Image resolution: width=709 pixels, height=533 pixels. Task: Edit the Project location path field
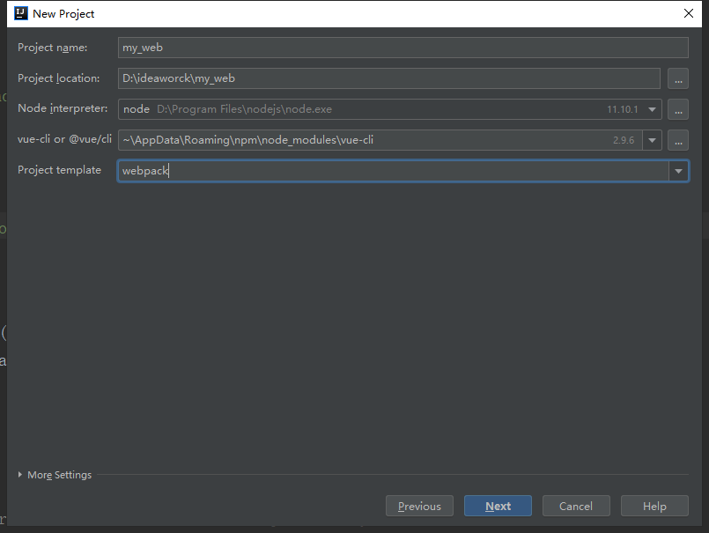tap(389, 78)
